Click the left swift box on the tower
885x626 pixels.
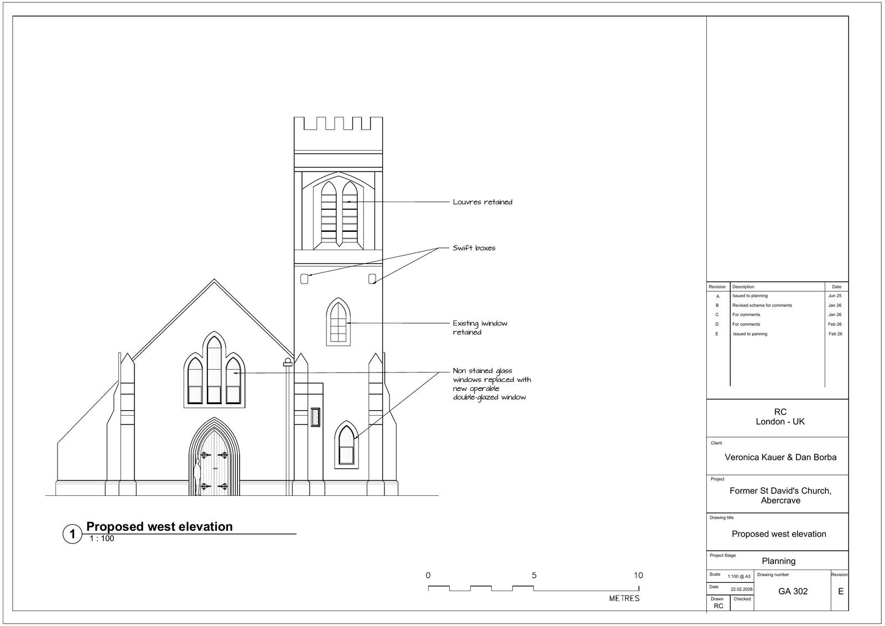point(304,279)
